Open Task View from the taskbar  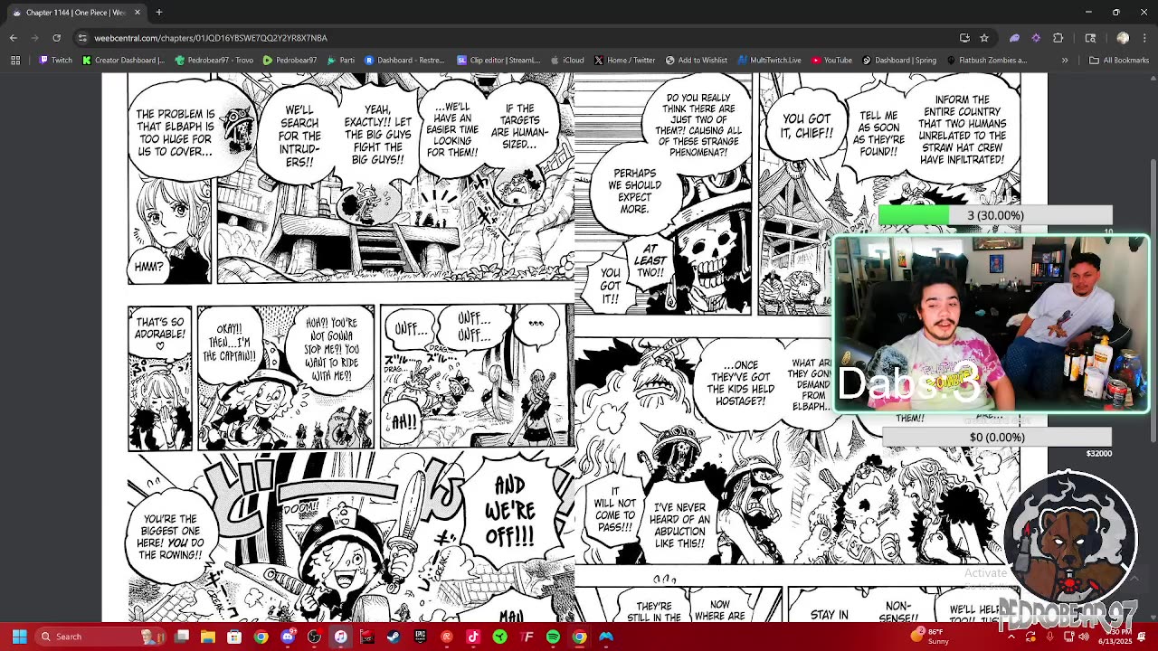click(182, 637)
